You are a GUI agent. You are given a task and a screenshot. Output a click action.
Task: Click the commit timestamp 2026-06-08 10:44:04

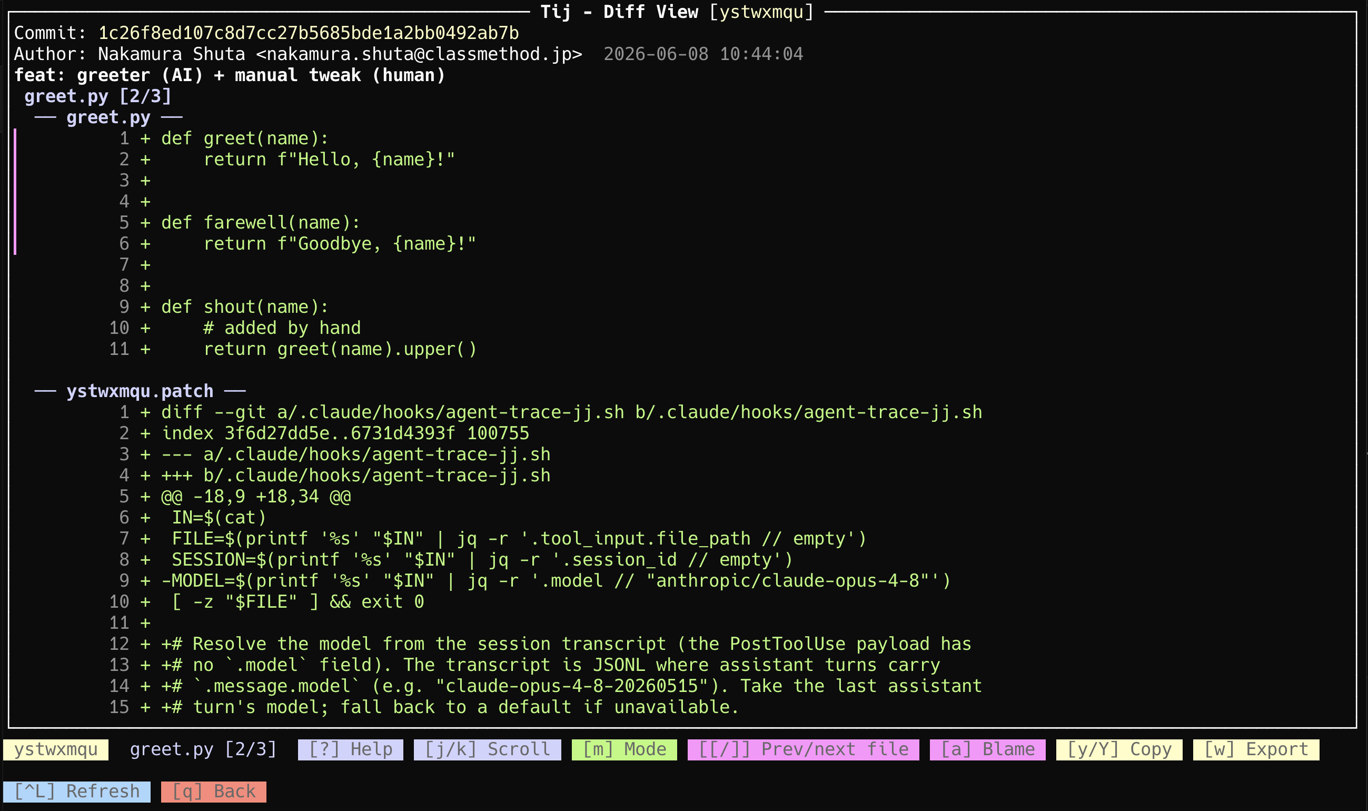pyautogui.click(x=703, y=54)
